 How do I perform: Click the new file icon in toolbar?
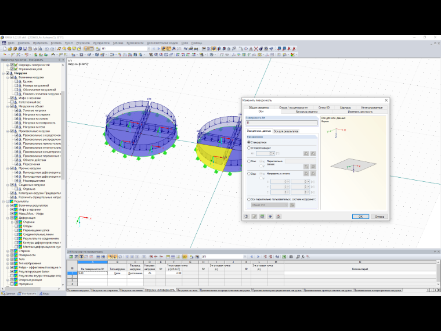pyautogui.click(x=5, y=49)
